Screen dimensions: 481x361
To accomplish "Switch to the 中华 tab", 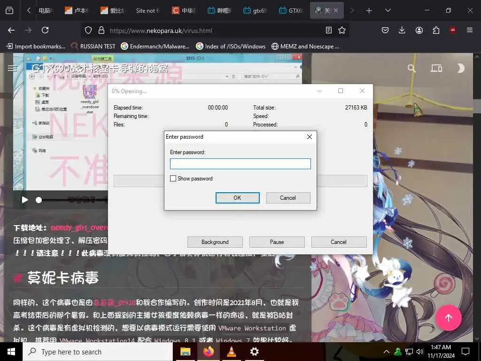I will [184, 11].
